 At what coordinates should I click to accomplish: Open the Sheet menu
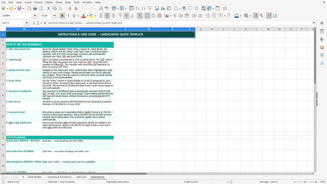point(59,2)
